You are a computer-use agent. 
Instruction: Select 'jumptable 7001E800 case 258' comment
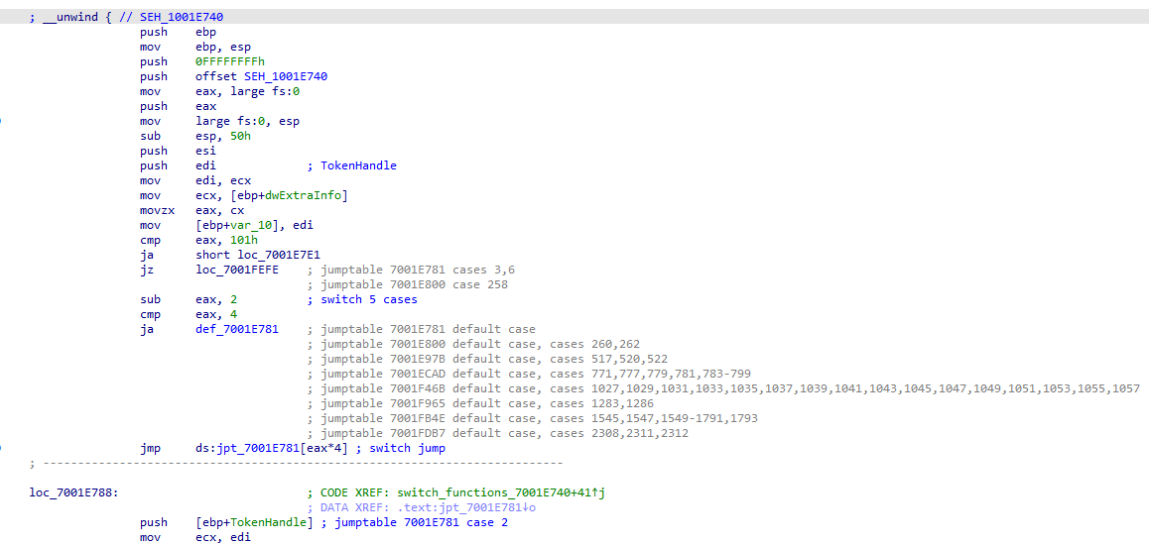409,284
